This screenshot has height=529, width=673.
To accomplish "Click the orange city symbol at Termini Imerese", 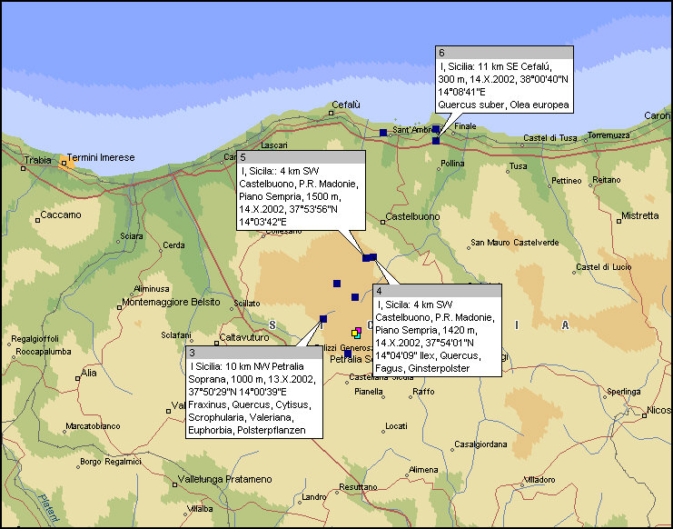I will pos(64,164).
